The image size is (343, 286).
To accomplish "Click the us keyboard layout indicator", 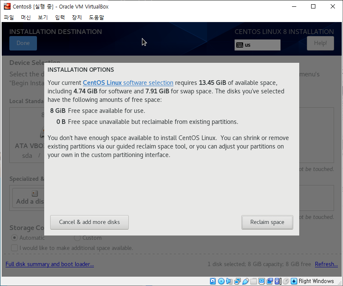I will pyautogui.click(x=258, y=45).
